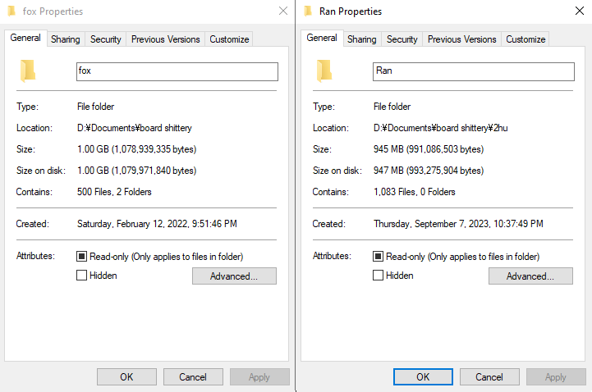Close the fox Properties window

pyautogui.click(x=283, y=11)
